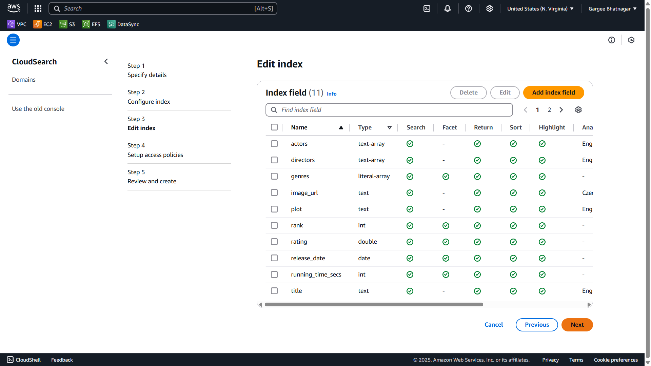Check the genres row checkbox
The image size is (651, 366).
click(x=274, y=176)
